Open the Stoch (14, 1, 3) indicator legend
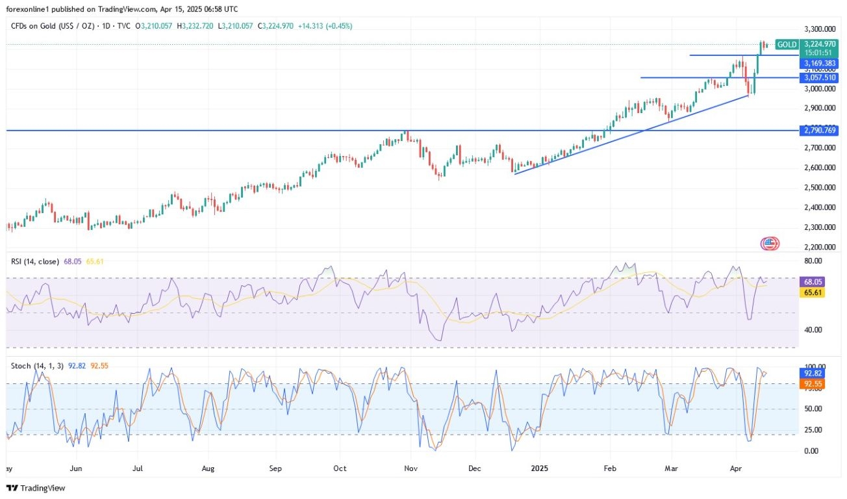This screenshot has width=847, height=499. [x=37, y=366]
